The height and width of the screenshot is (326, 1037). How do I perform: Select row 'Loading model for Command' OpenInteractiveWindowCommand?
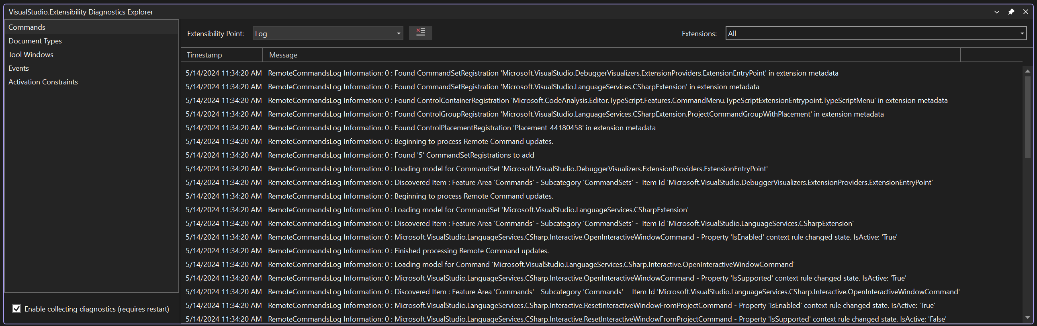coord(601,264)
